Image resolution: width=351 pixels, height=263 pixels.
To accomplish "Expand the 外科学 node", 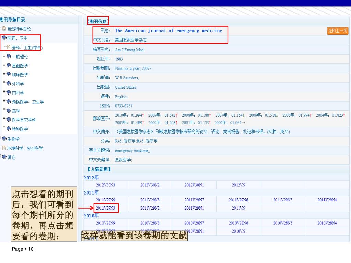I will coord(4,82).
